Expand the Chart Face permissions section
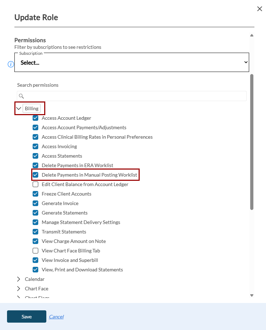The width and height of the screenshot is (266, 330). [19, 289]
